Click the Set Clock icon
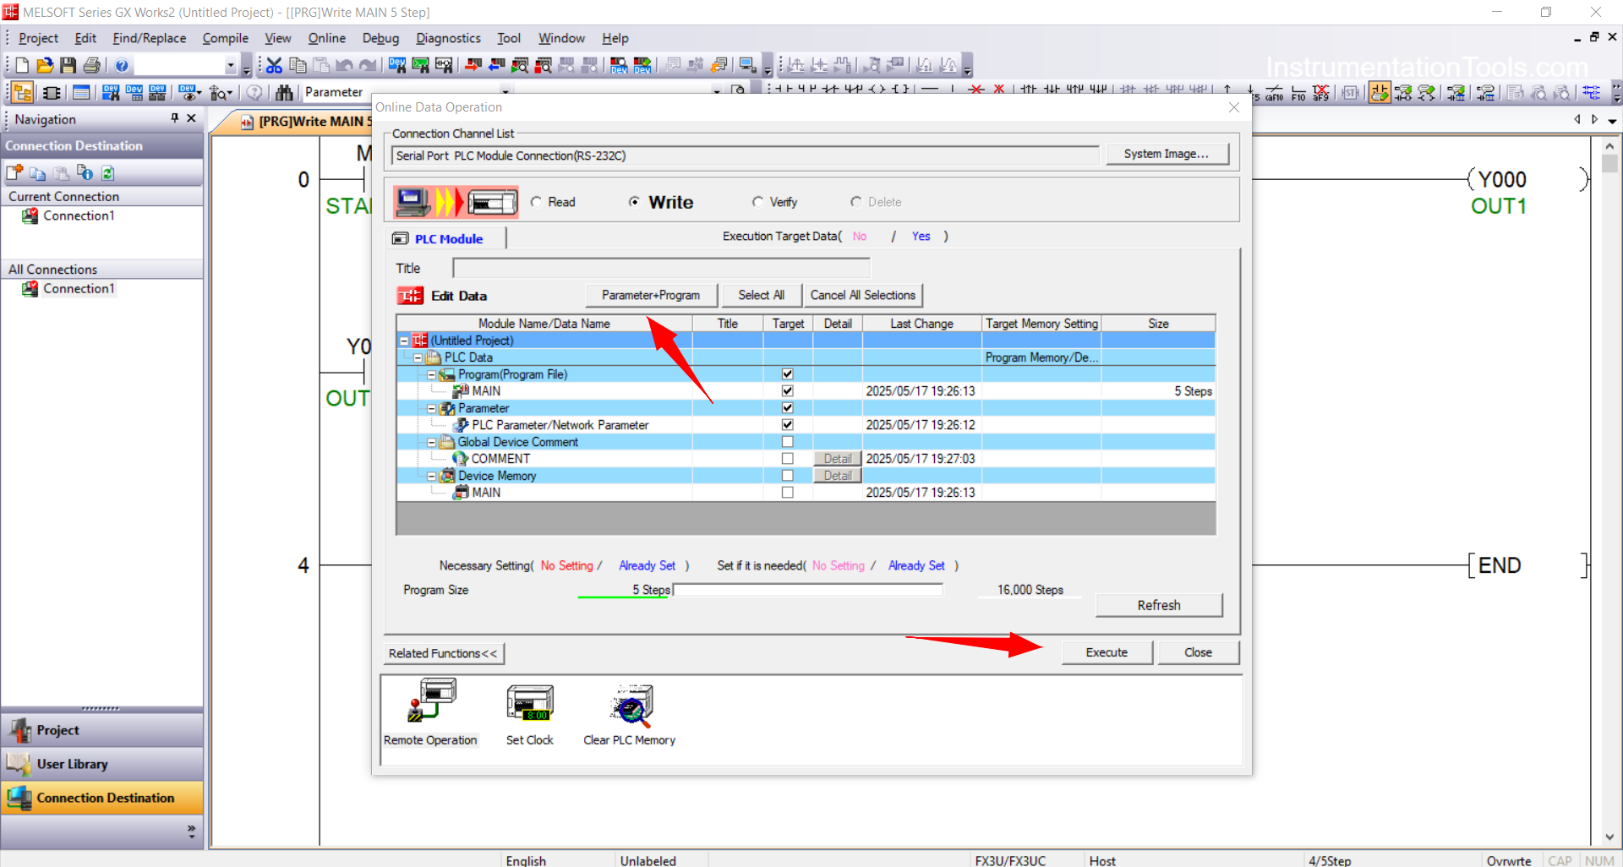Image resolution: width=1623 pixels, height=867 pixels. [530, 702]
